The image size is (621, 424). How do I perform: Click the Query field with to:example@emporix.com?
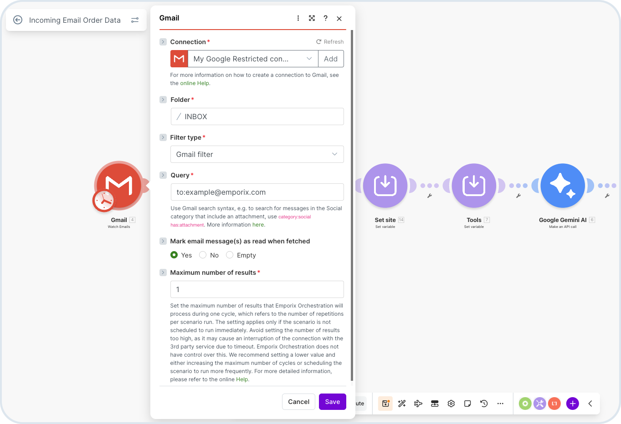[x=257, y=192]
